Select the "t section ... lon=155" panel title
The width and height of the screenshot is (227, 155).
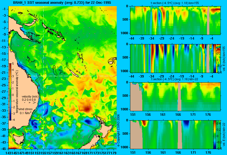pyautogui.click(x=175, y=3)
